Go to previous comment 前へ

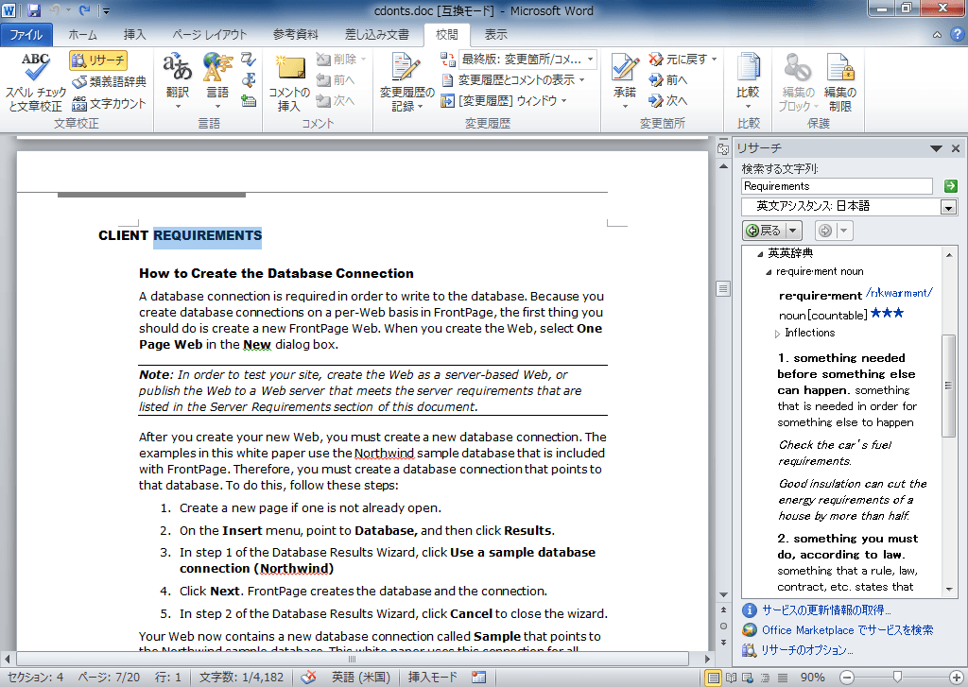click(336, 80)
